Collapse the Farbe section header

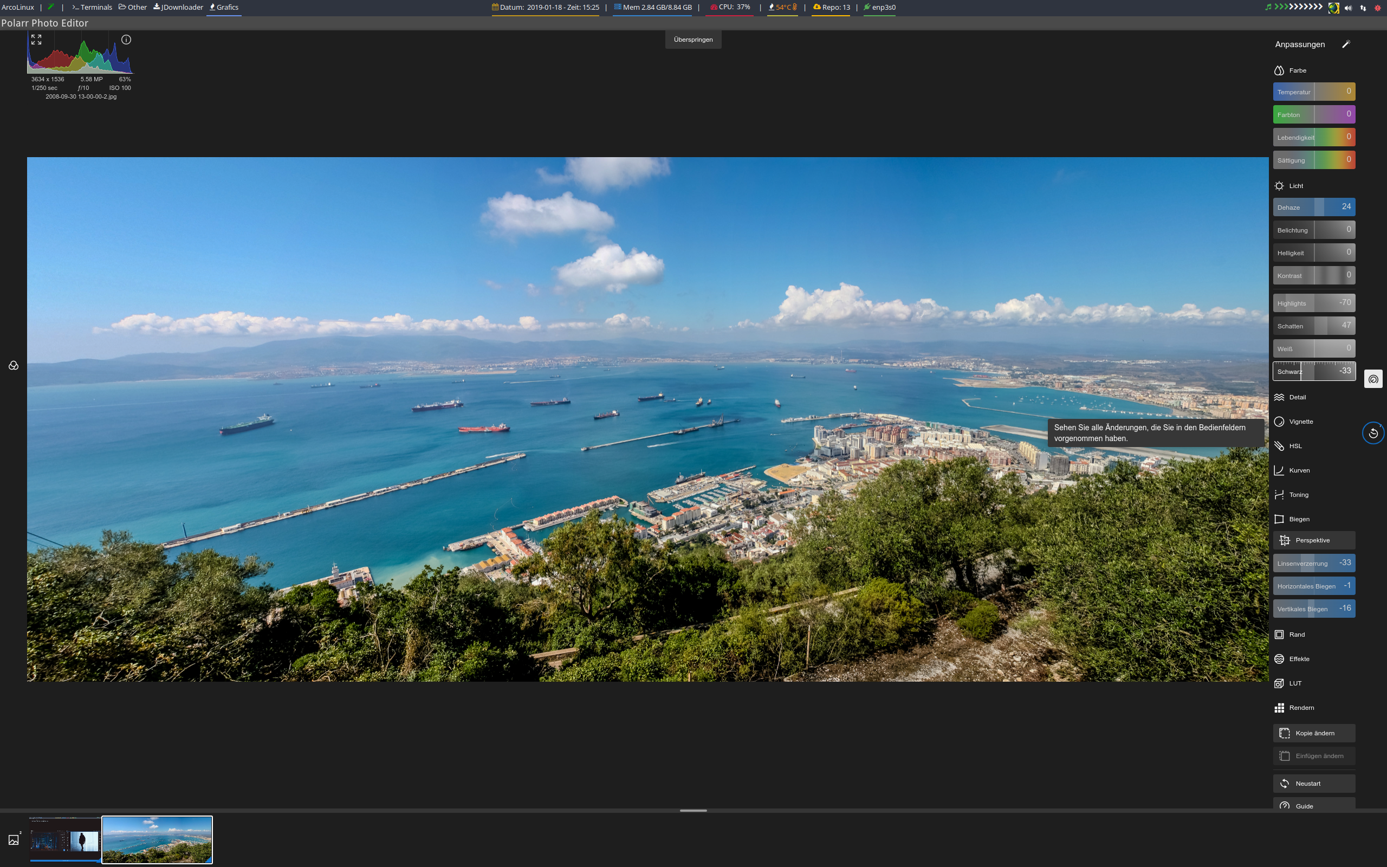[x=1297, y=70]
